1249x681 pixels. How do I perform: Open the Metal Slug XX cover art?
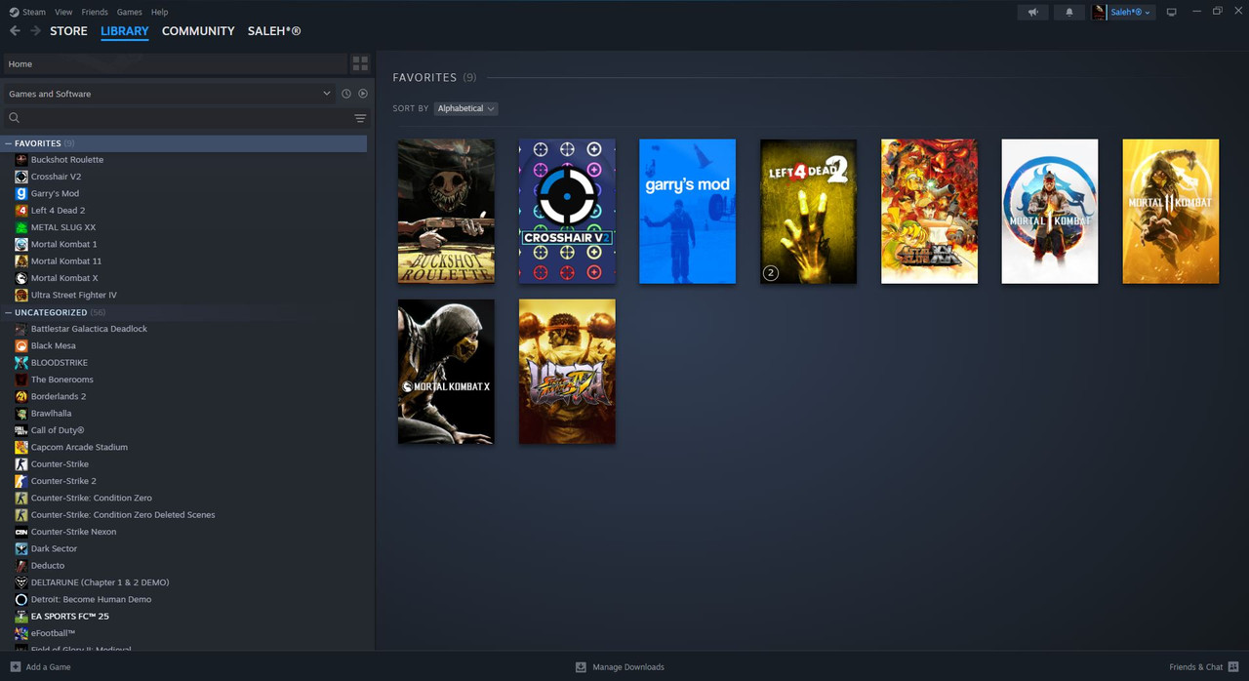coord(929,211)
